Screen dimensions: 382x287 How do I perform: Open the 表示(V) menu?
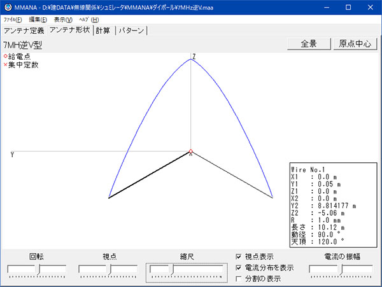coord(63,20)
